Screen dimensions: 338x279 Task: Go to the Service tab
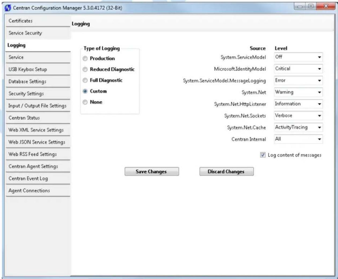point(38,57)
